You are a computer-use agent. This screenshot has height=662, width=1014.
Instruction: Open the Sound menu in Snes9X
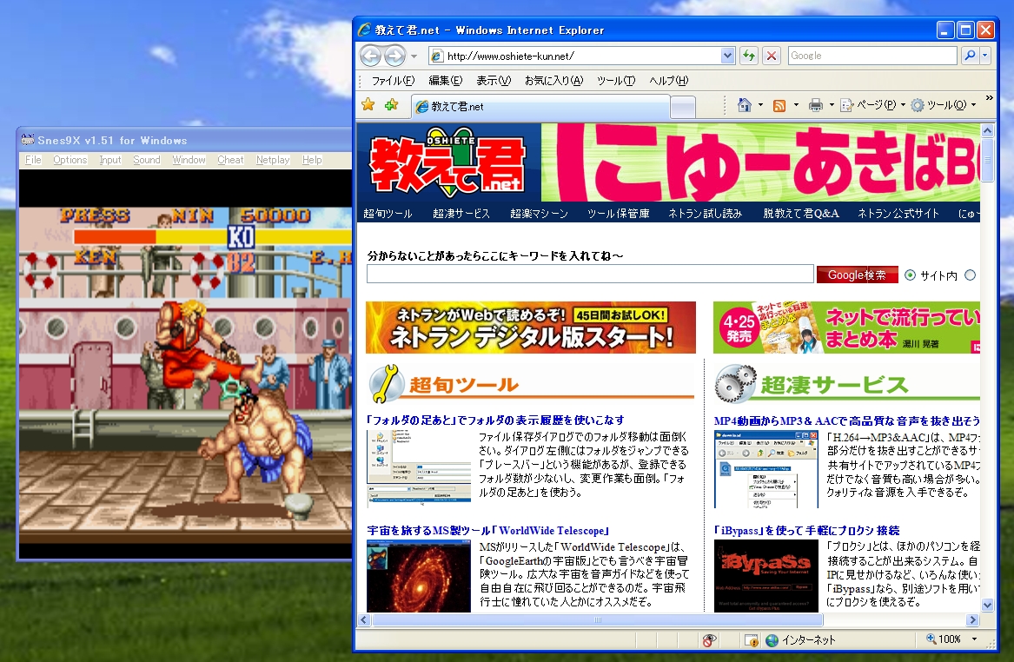tap(147, 160)
